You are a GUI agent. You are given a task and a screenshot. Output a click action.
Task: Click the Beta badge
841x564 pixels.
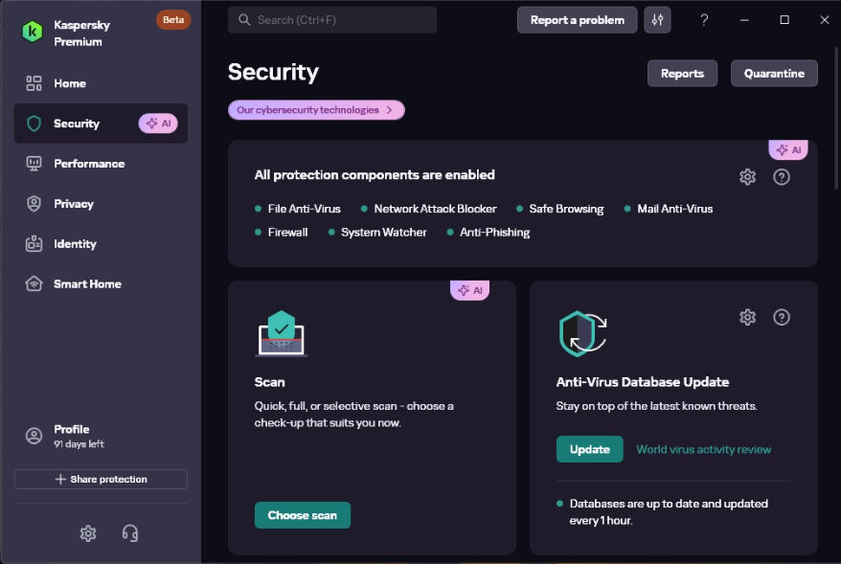coord(173,20)
